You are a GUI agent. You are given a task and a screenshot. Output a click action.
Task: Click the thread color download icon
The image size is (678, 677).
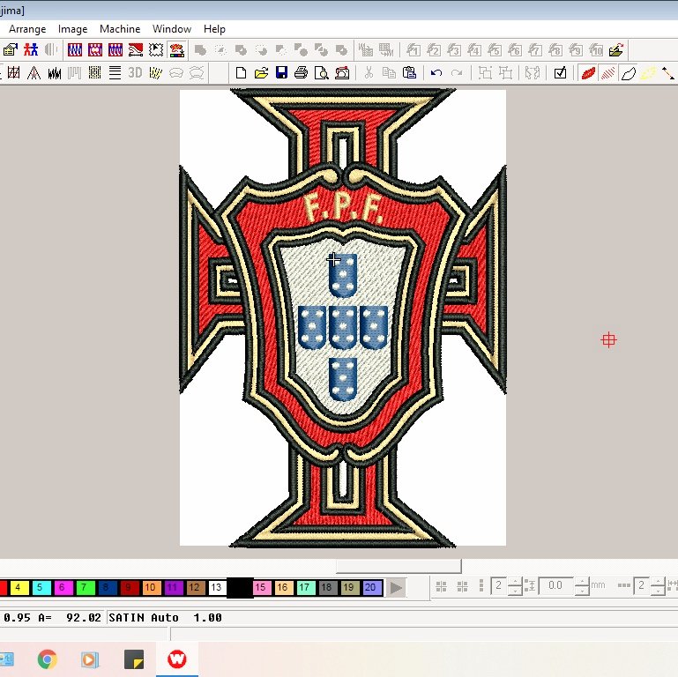pos(177,50)
